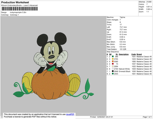Select the 'Page 1 of 1' footer text
Screen dimensions: 153x119
(x=147, y=117)
